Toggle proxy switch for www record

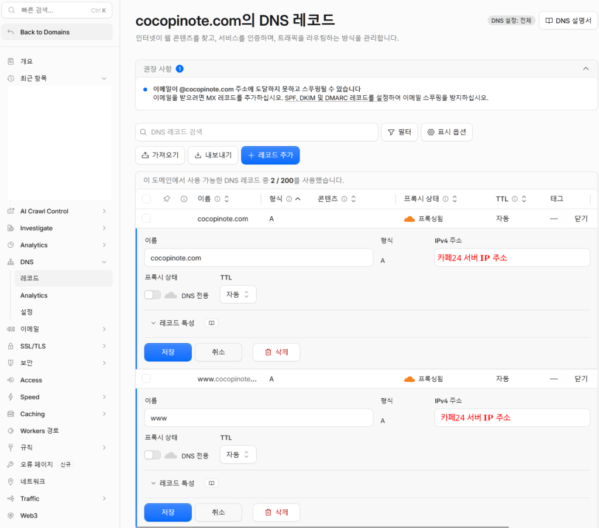tap(153, 455)
